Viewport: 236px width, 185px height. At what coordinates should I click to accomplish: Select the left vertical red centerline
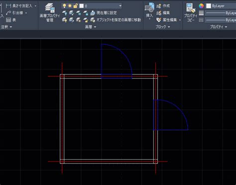point(62,118)
